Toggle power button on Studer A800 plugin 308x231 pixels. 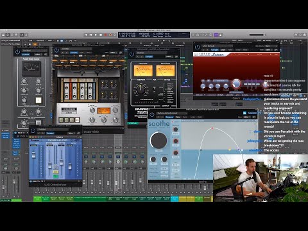tap(56, 50)
